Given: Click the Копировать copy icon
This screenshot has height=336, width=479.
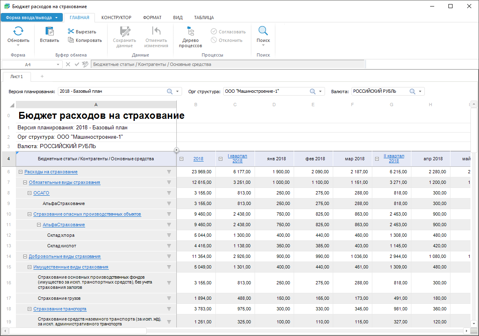Looking at the screenshot, I should pos(71,40).
